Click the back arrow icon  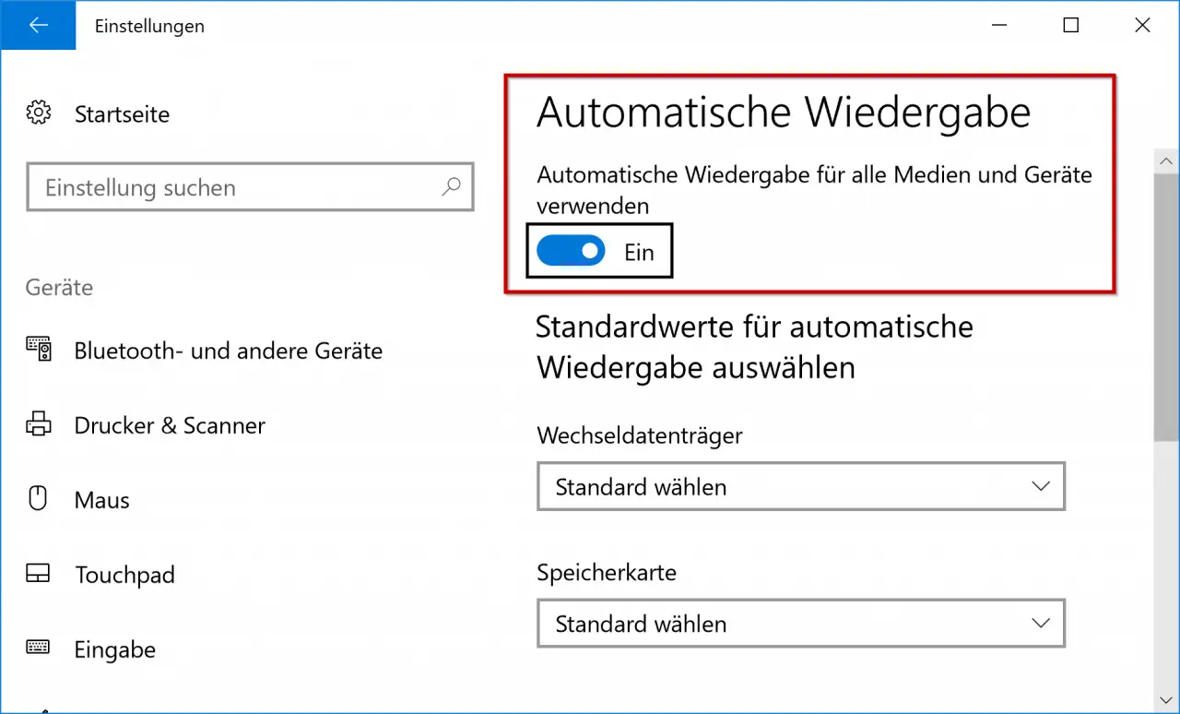[38, 26]
